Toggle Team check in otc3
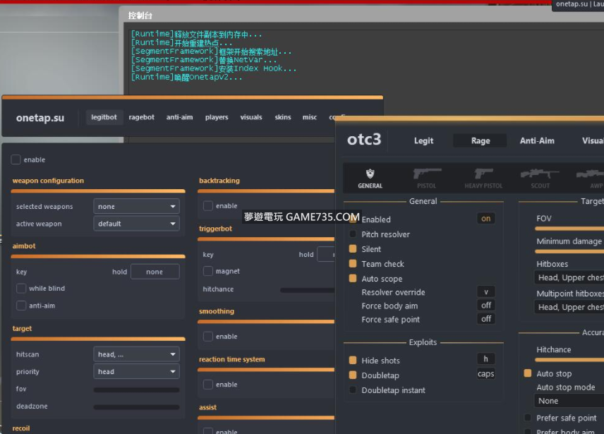Image resolution: width=604 pixels, height=434 pixels. 353,263
